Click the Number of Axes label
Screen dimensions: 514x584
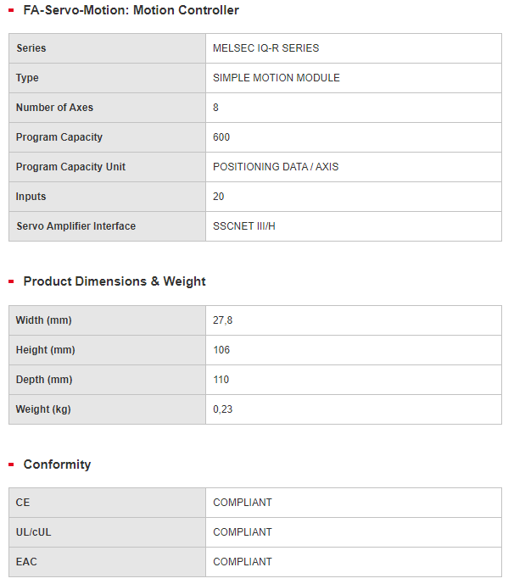[54, 108]
